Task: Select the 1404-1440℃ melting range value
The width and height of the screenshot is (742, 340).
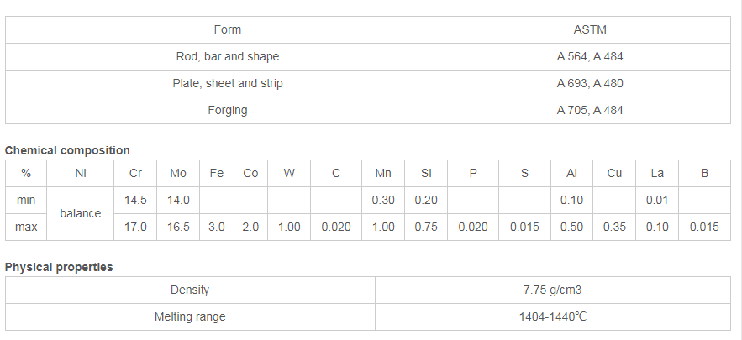Action: [553, 316]
